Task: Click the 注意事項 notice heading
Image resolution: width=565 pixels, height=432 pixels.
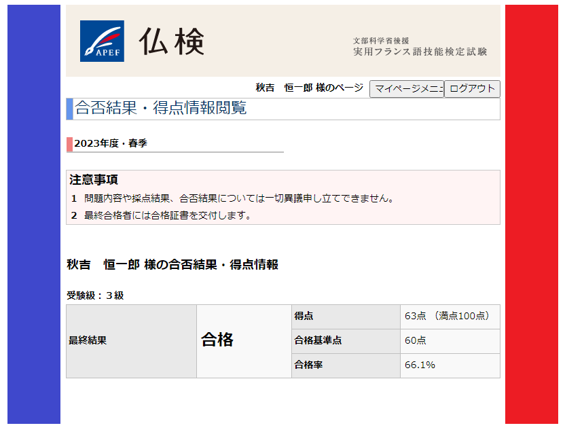Action: pyautogui.click(x=94, y=180)
